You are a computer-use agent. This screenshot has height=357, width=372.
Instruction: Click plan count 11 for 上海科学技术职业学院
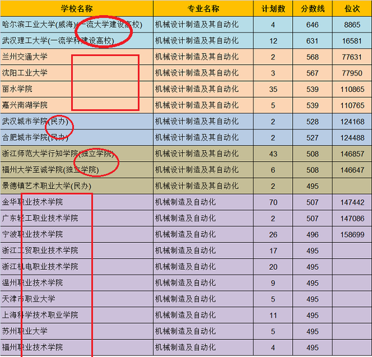point(273,315)
